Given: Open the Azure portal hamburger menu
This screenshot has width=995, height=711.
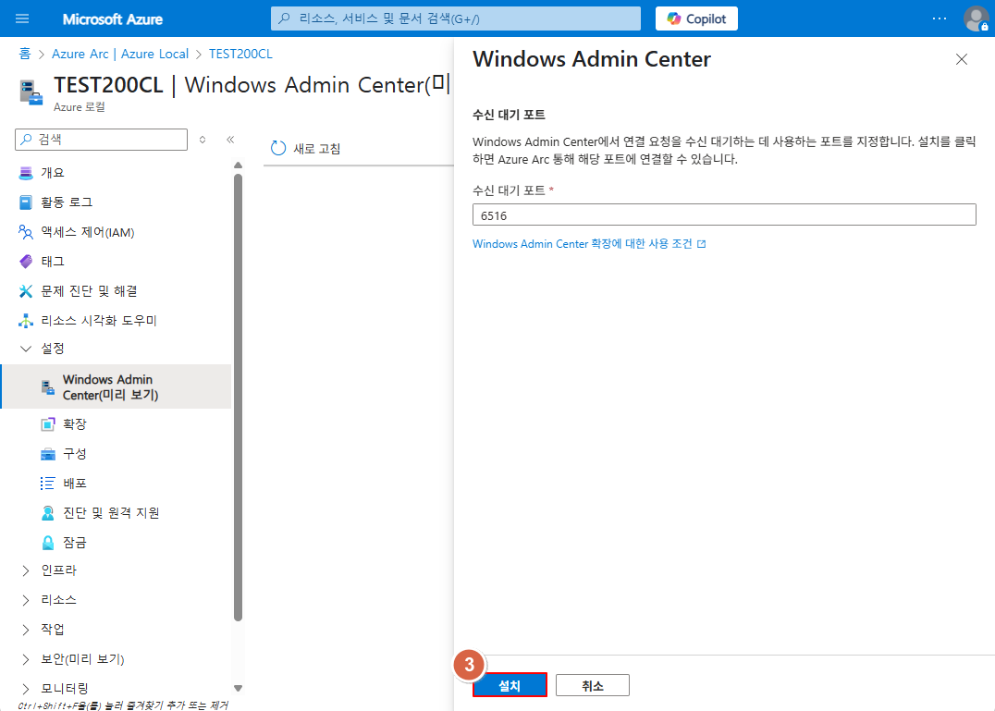Looking at the screenshot, I should [22, 18].
